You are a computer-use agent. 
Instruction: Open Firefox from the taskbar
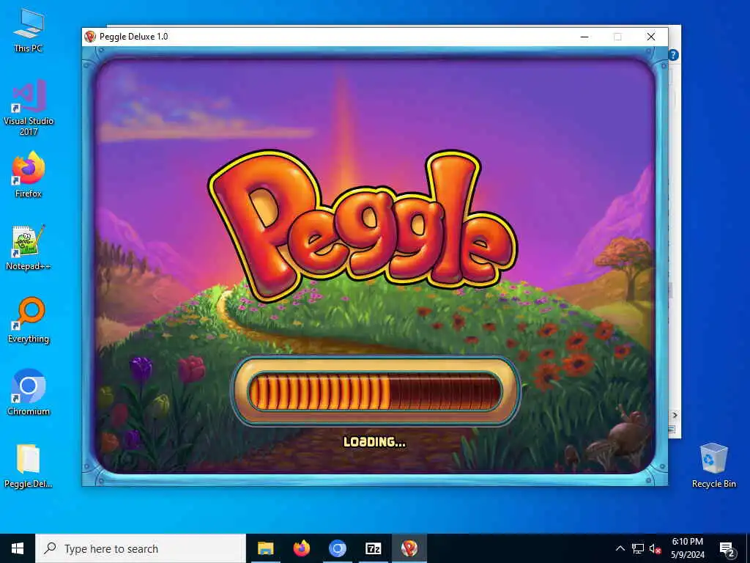(301, 548)
